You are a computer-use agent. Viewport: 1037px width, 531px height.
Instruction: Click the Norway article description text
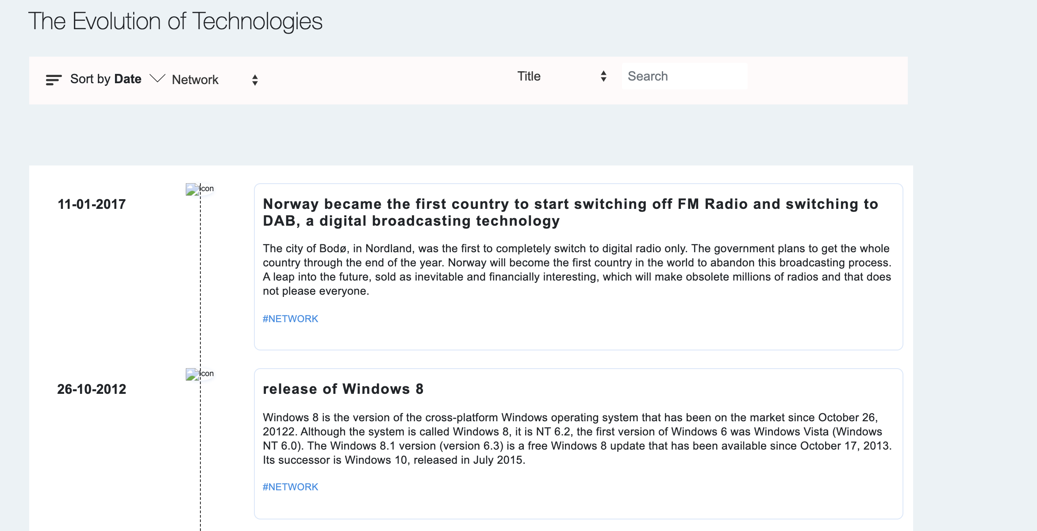point(577,269)
